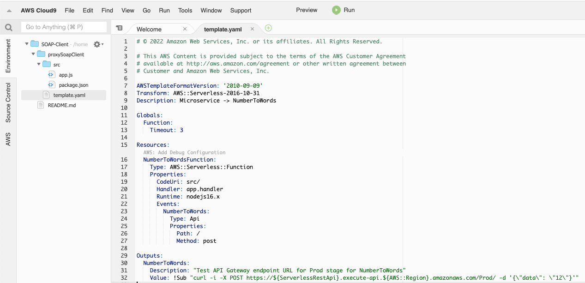This screenshot has width=585, height=283.
Task: Click the Preview button
Action: click(307, 10)
